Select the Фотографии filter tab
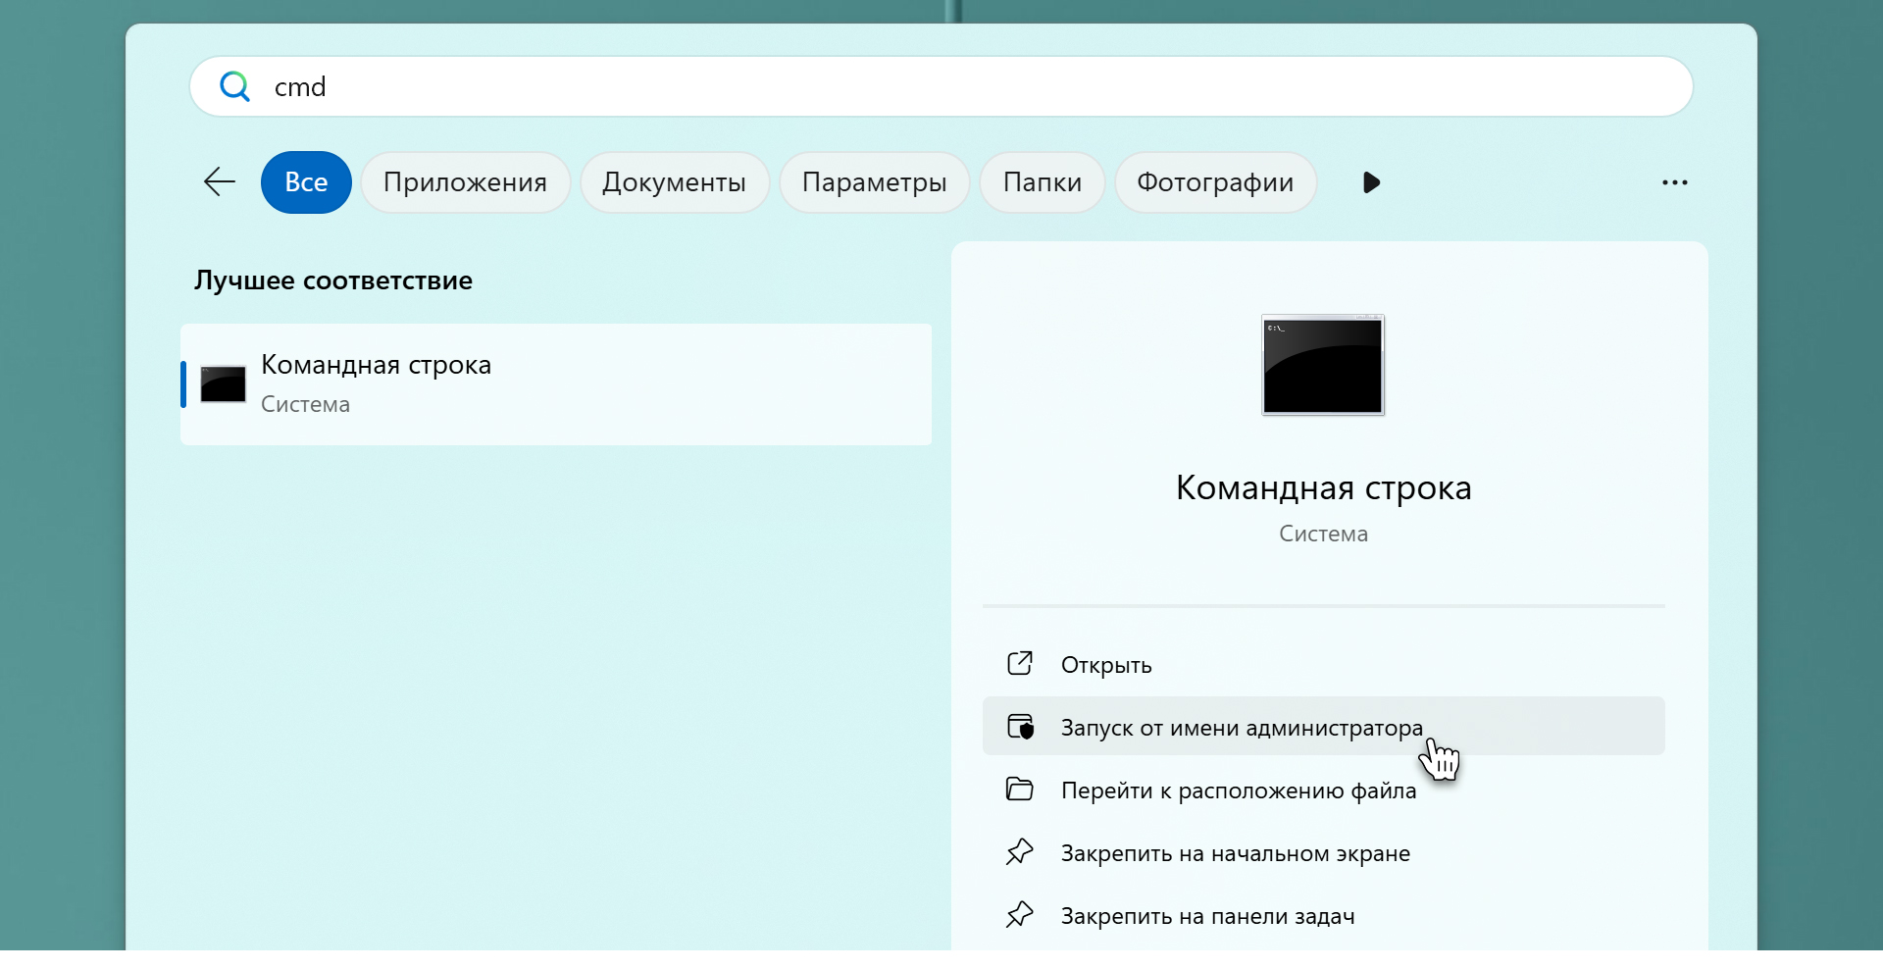This screenshot has width=1883, height=969. coord(1215,182)
